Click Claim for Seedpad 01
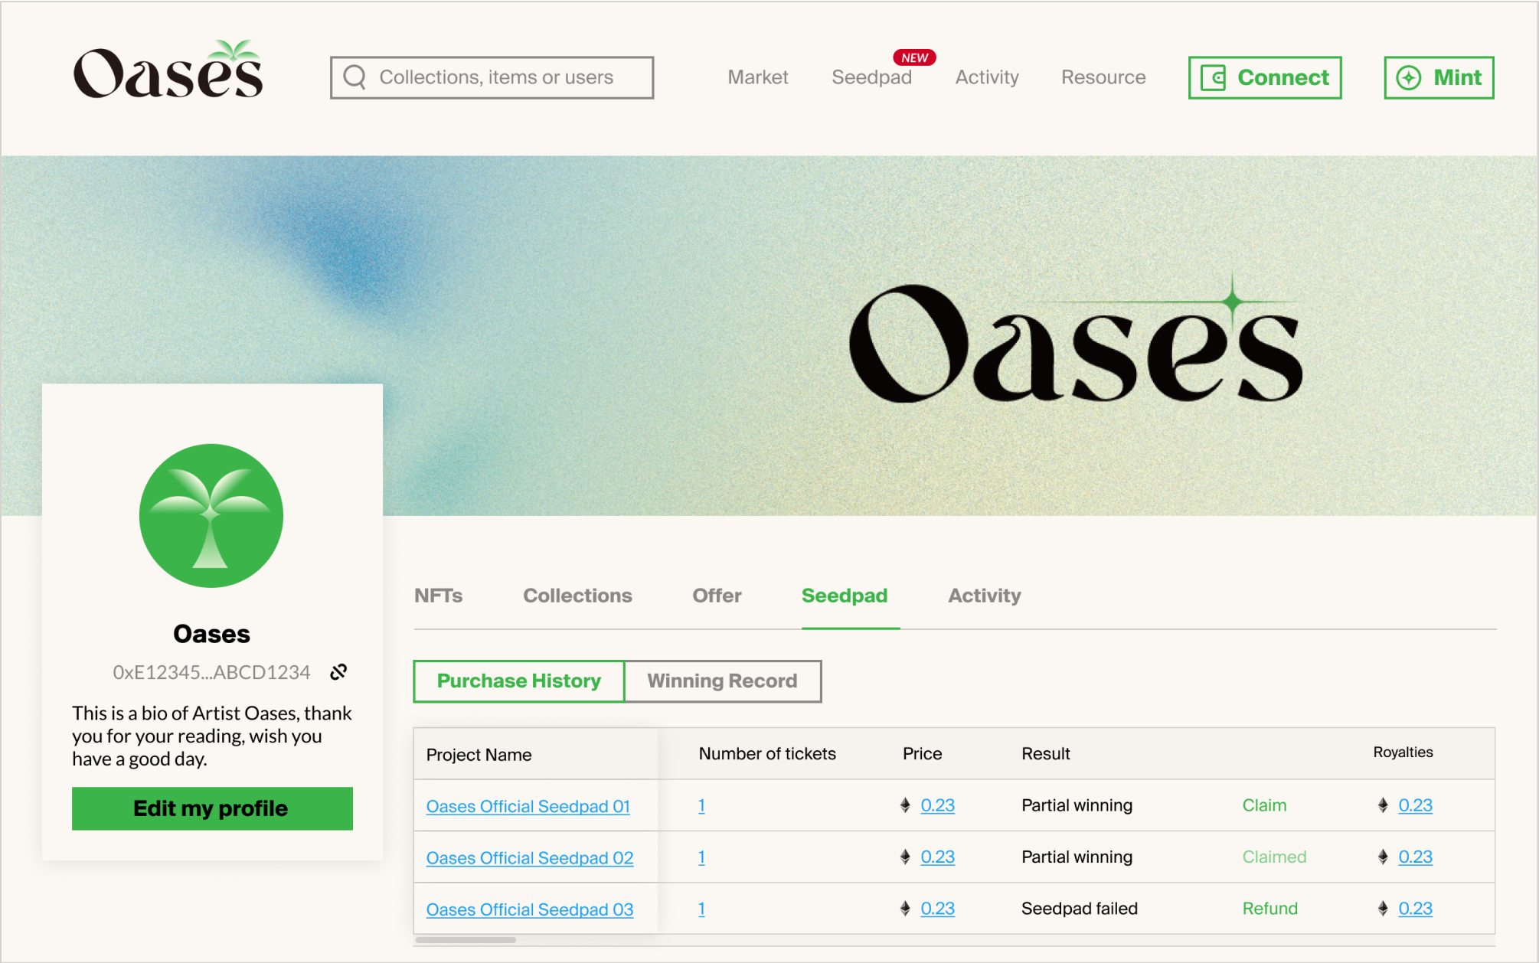This screenshot has height=963, width=1539. tap(1264, 805)
